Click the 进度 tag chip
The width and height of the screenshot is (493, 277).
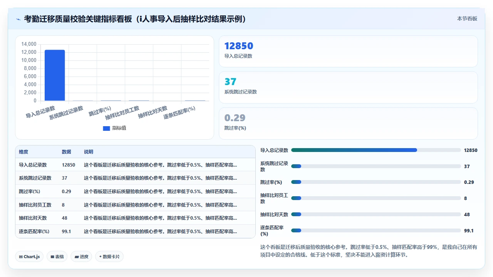point(81,257)
